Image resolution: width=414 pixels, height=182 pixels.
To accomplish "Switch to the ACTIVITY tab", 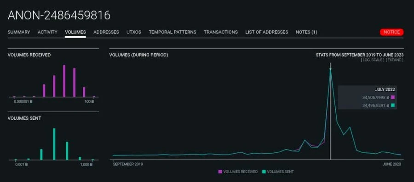I will click(x=47, y=32).
